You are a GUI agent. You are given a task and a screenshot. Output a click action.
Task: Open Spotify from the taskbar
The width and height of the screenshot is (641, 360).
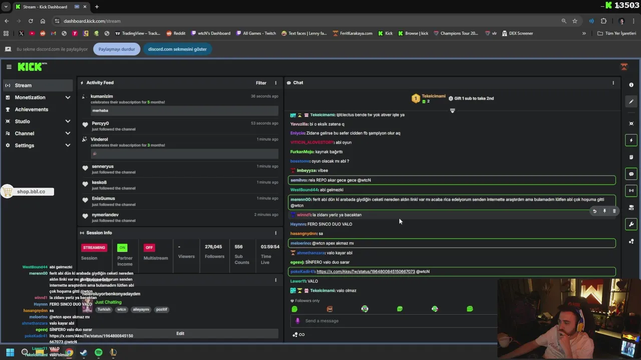coord(99,352)
